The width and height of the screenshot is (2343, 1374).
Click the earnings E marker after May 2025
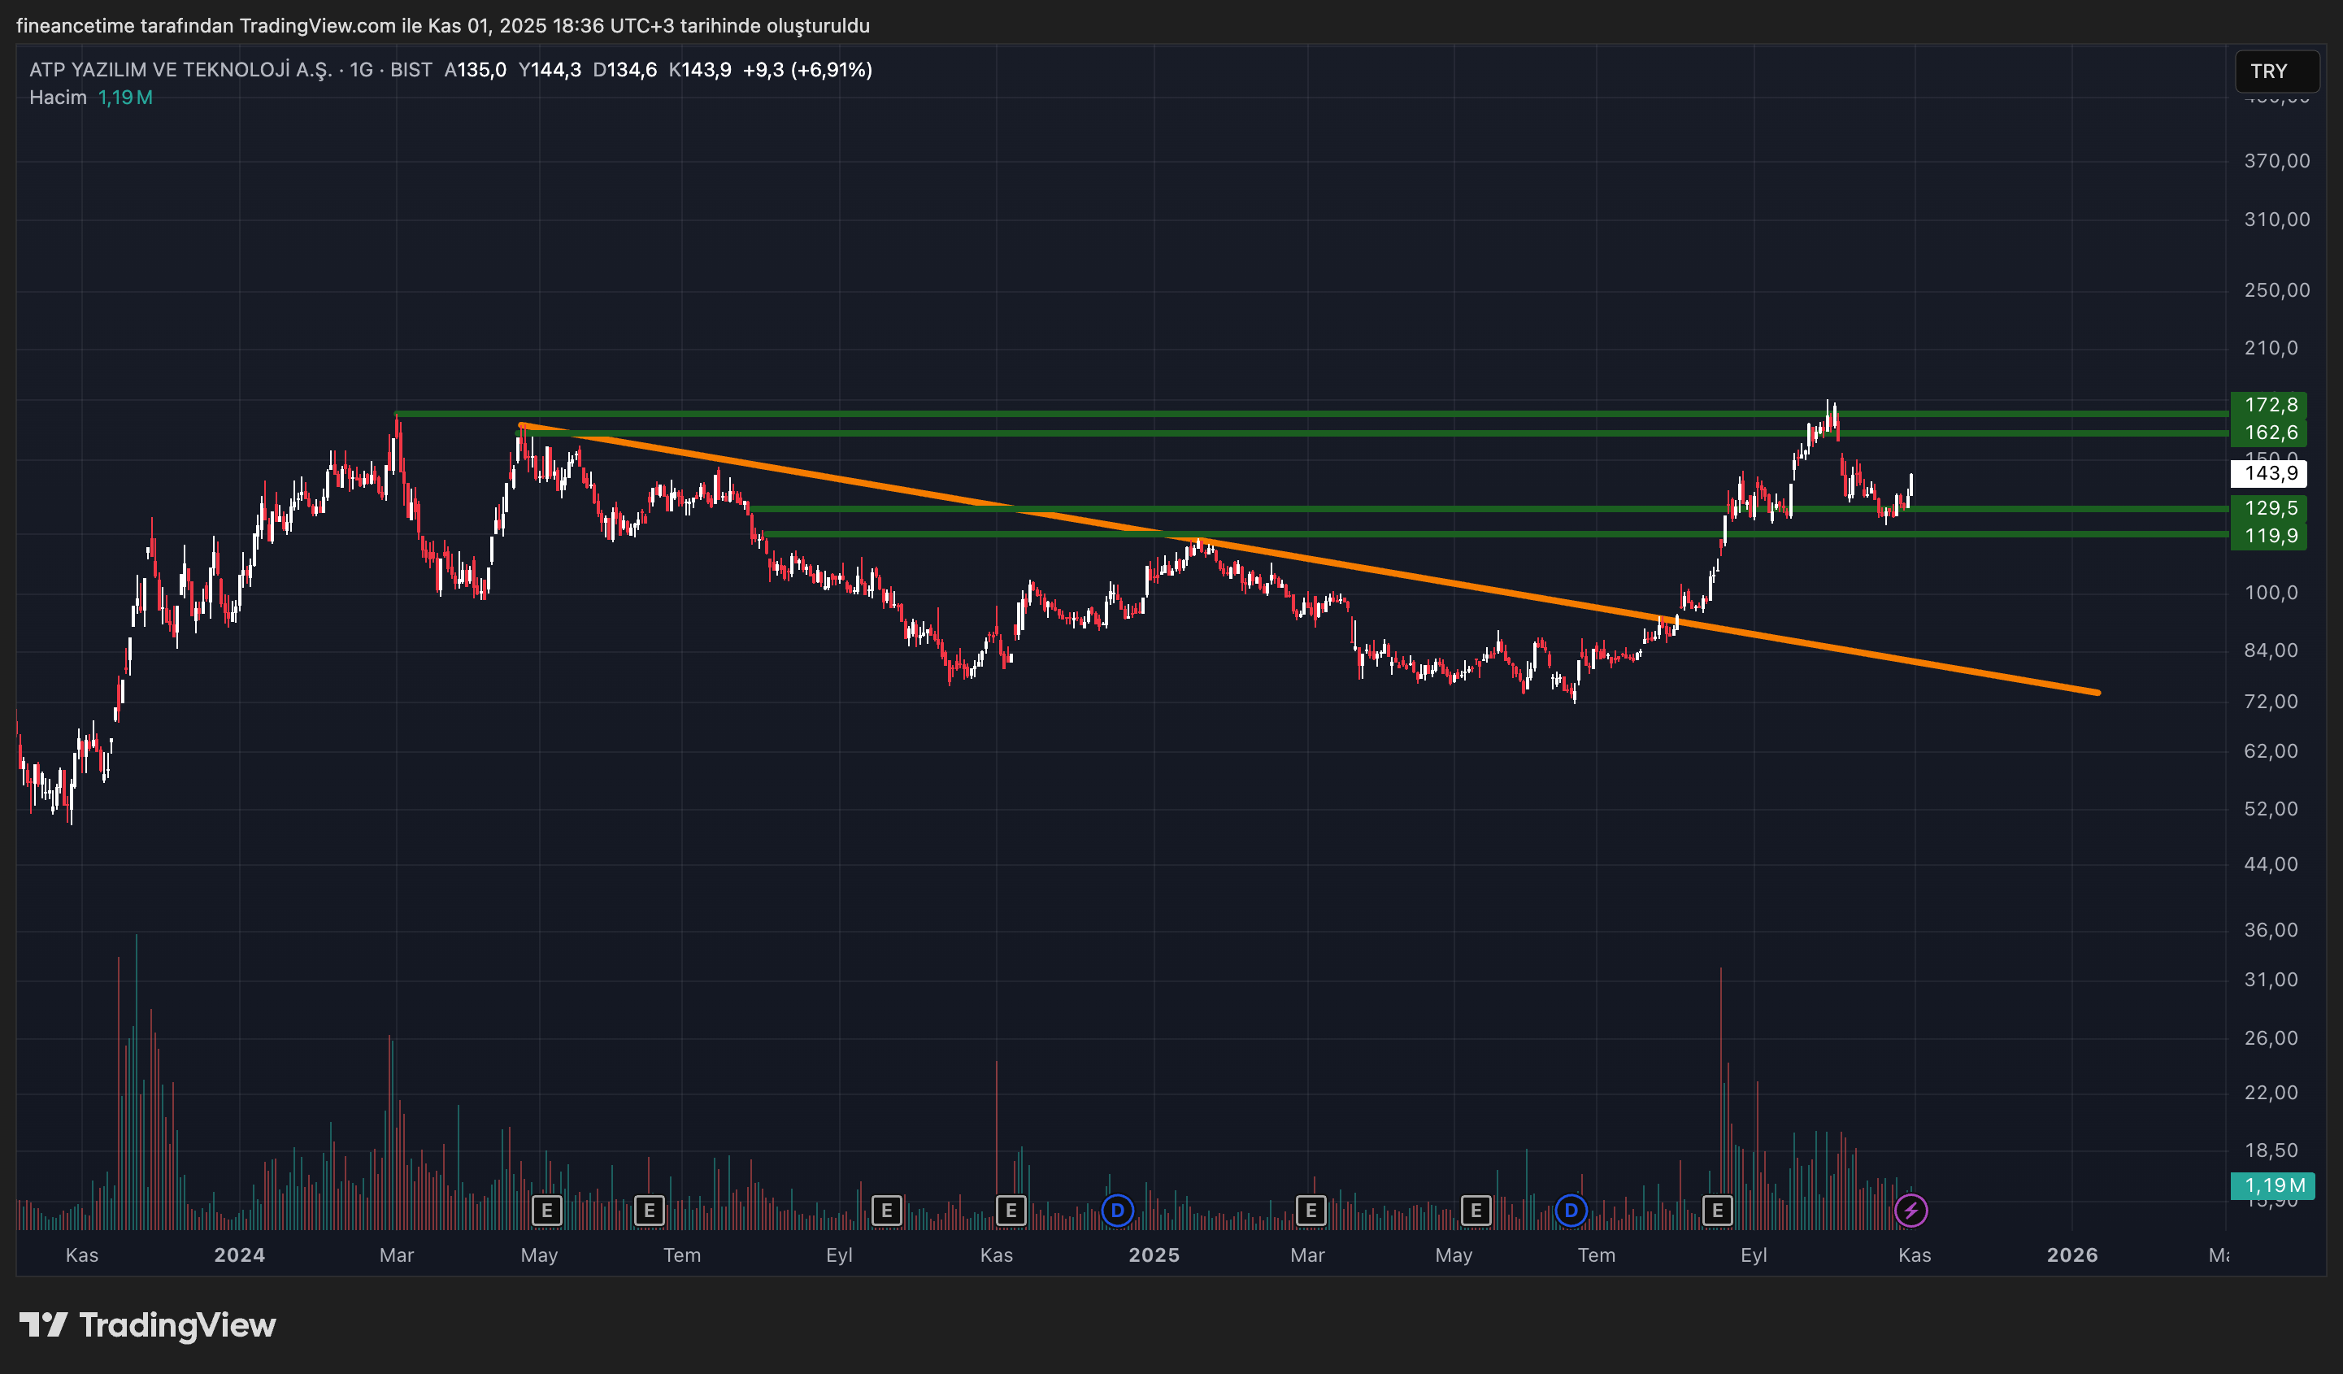[x=1476, y=1211]
